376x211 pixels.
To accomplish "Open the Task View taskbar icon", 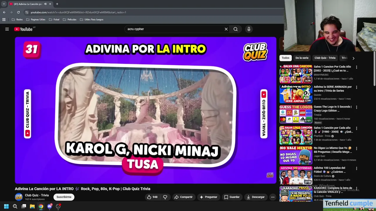I will 24,206.
